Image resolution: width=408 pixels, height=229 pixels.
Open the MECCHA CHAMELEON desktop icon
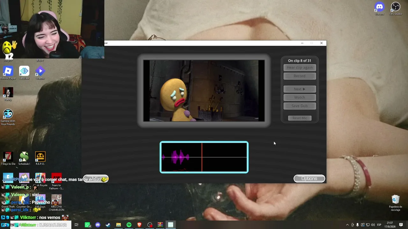pyautogui.click(x=56, y=203)
